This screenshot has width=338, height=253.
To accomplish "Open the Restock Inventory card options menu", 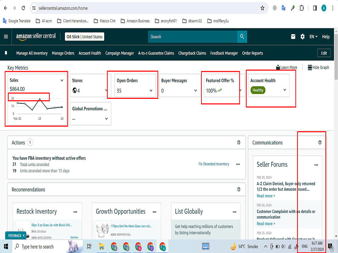I will tap(75, 212).
